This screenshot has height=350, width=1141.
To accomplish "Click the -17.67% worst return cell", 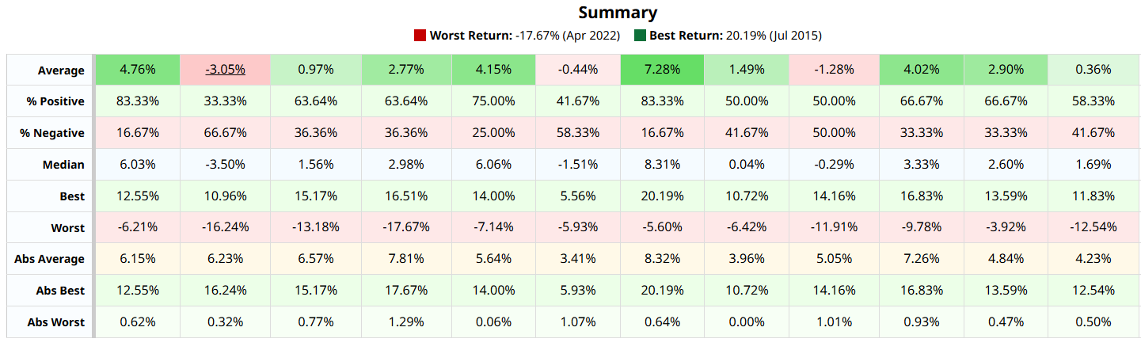I will [405, 227].
